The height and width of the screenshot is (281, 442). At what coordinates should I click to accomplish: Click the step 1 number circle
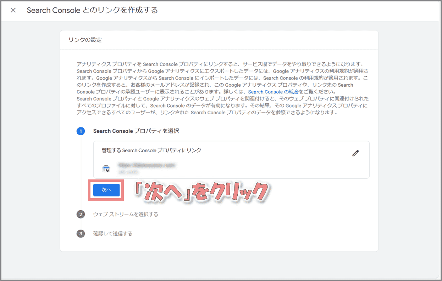[81, 131]
